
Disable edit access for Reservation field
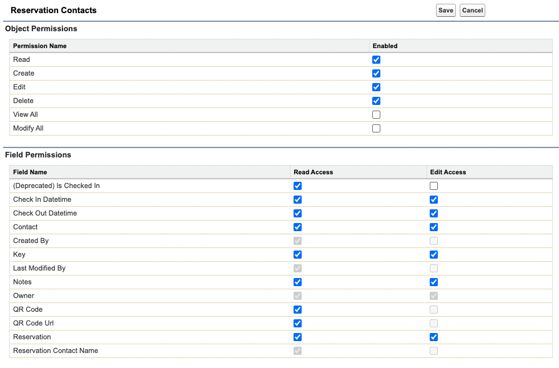tap(433, 337)
